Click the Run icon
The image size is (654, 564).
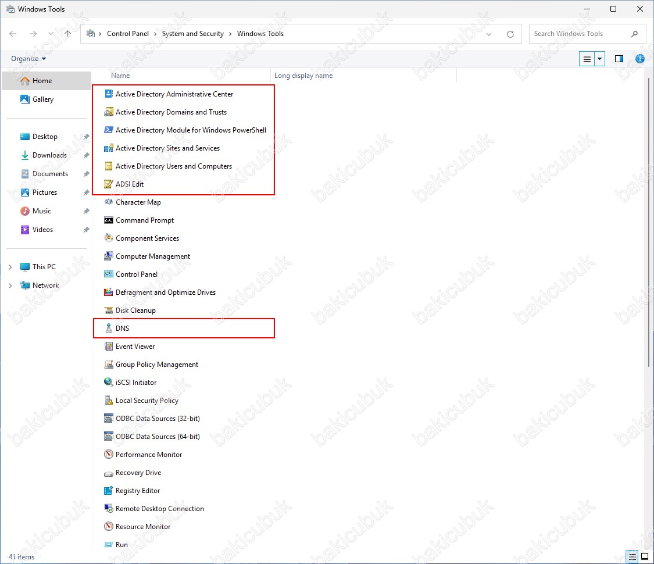(x=109, y=544)
